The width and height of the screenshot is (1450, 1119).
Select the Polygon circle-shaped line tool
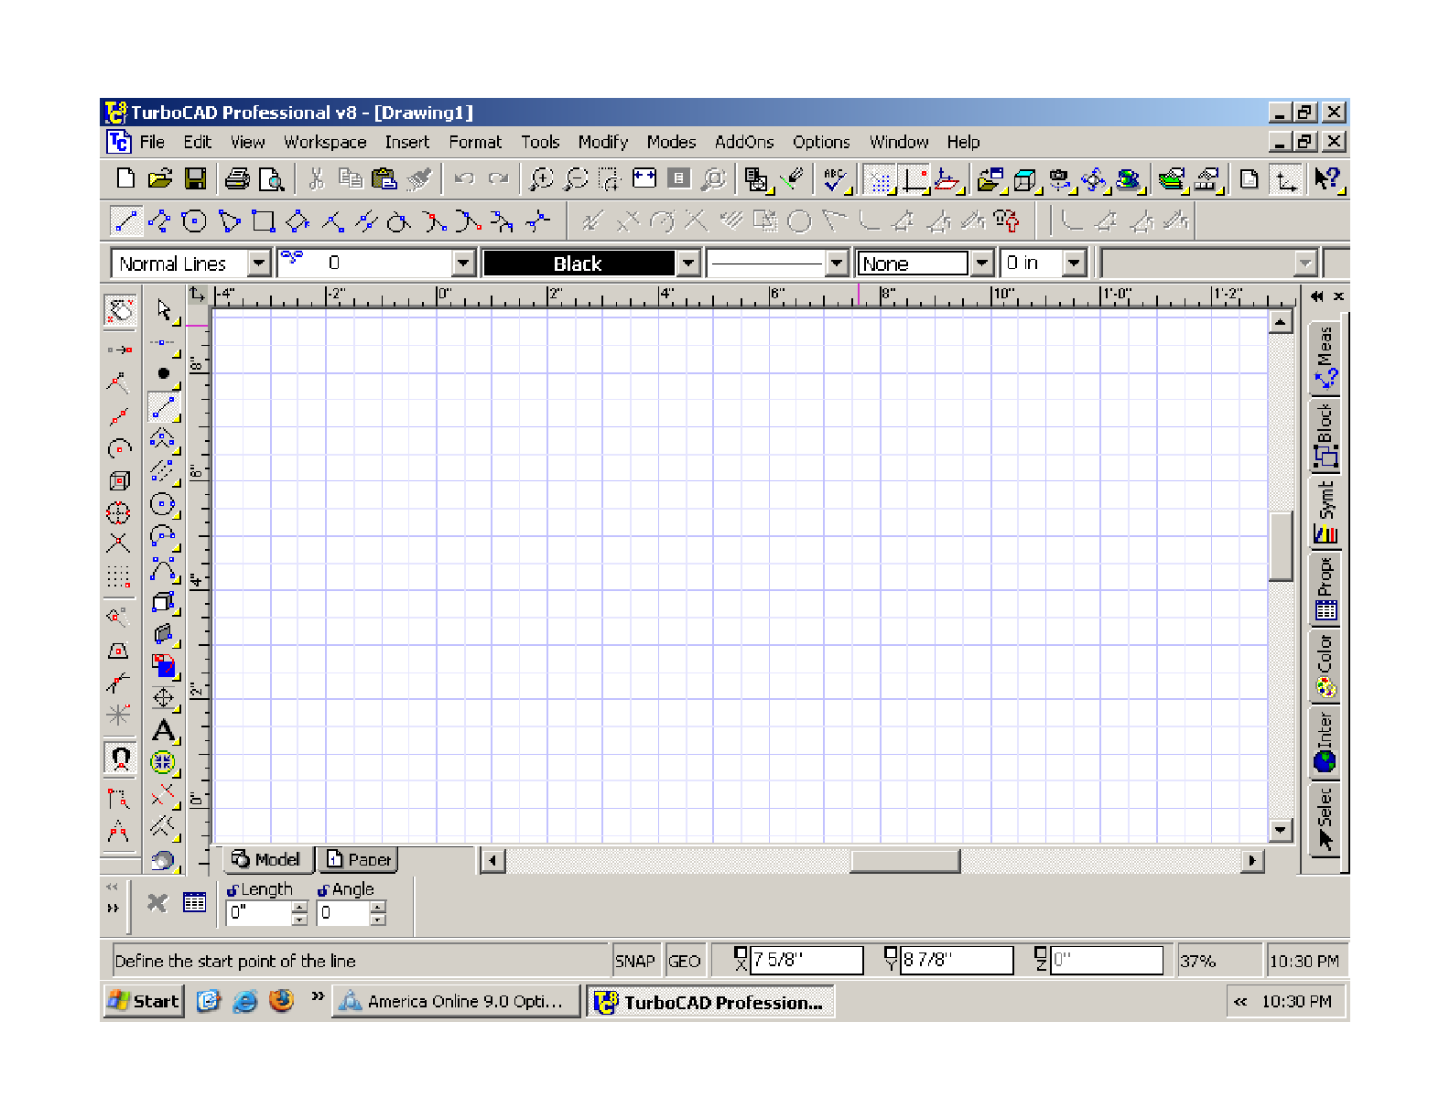point(194,221)
